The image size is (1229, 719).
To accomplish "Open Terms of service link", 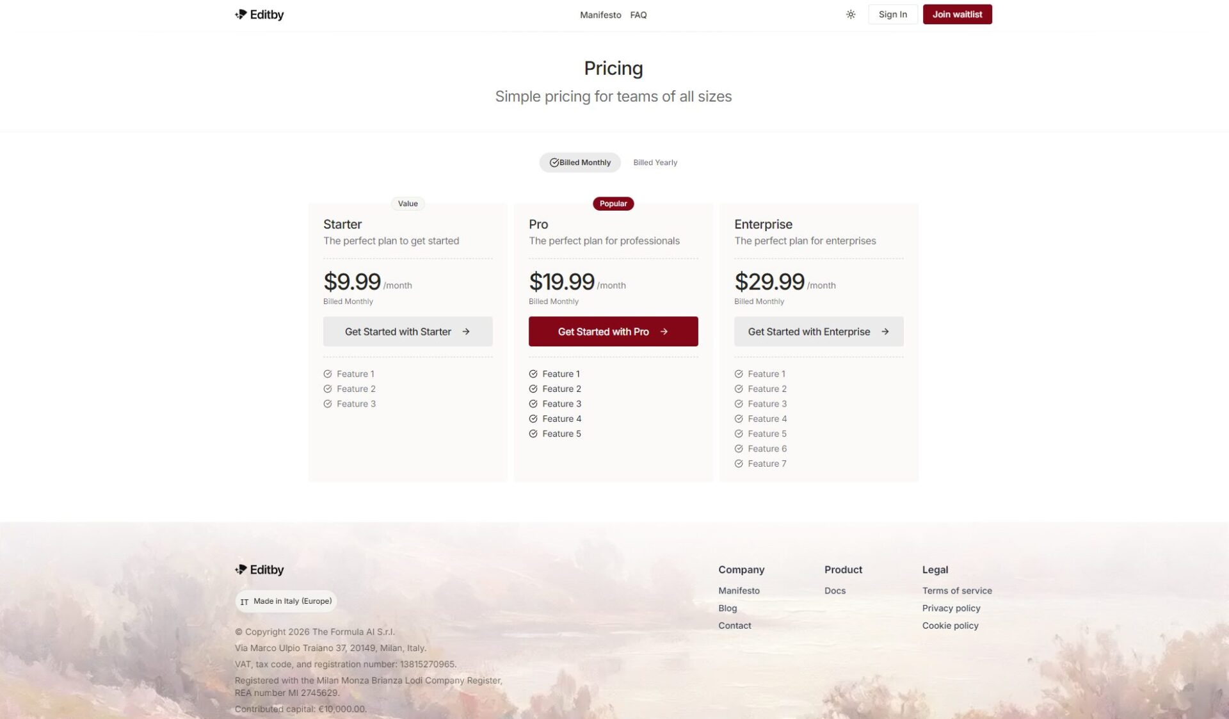I will [956, 591].
